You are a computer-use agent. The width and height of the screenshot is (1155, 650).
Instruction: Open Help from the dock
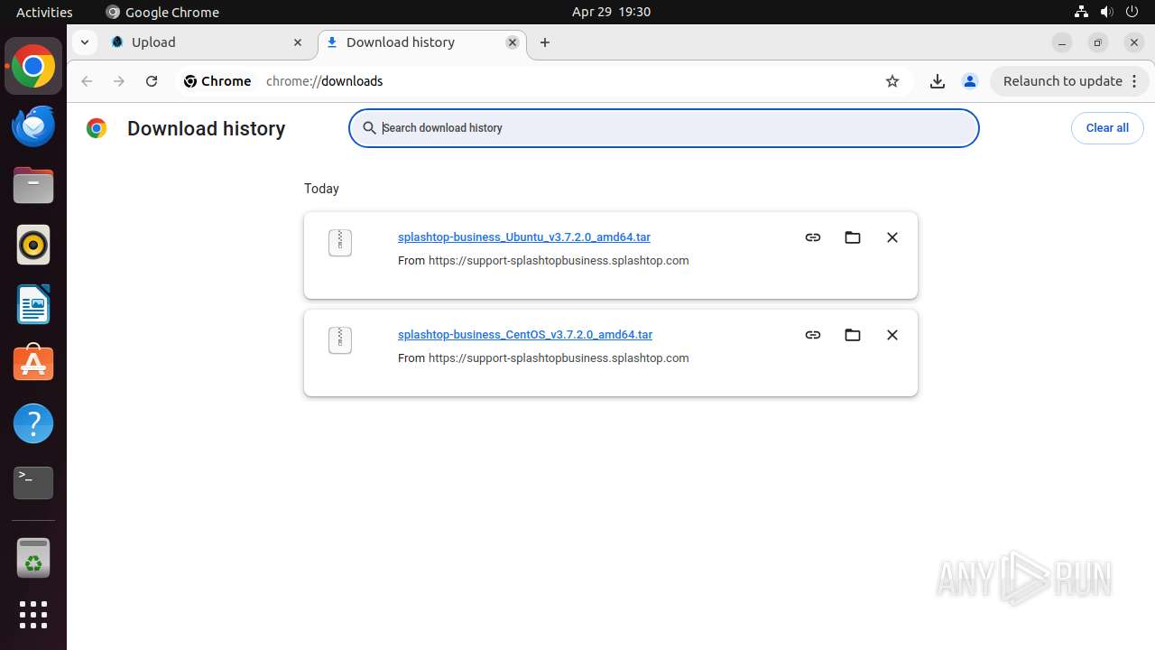(x=33, y=423)
